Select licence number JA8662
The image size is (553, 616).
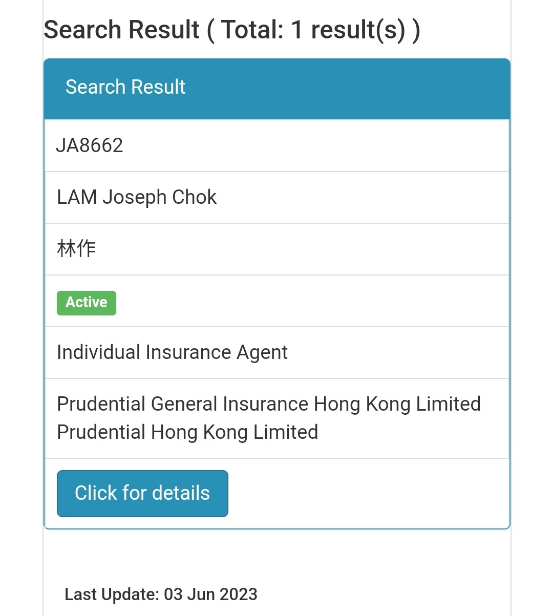point(90,145)
